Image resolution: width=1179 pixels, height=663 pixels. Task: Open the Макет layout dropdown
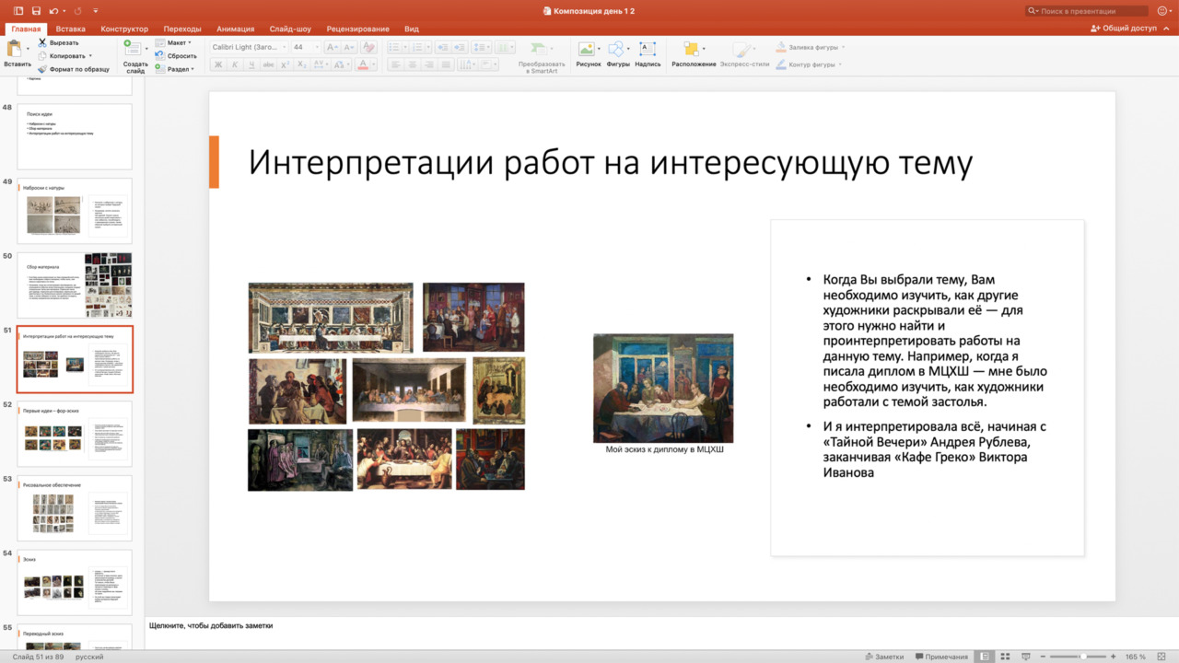point(173,43)
